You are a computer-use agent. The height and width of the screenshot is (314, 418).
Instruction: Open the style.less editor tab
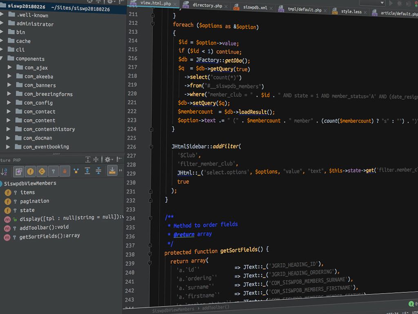tap(351, 12)
